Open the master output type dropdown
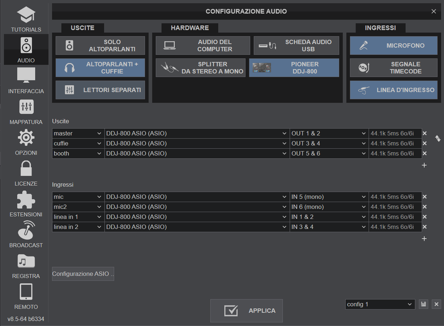 click(78, 133)
